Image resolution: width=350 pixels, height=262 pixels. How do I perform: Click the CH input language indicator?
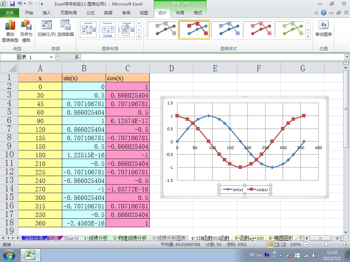pyautogui.click(x=252, y=254)
